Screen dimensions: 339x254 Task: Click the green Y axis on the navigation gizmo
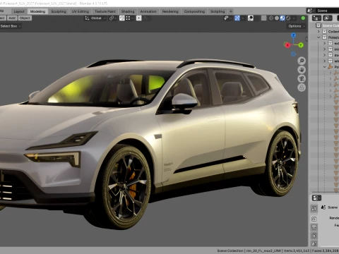301,45
